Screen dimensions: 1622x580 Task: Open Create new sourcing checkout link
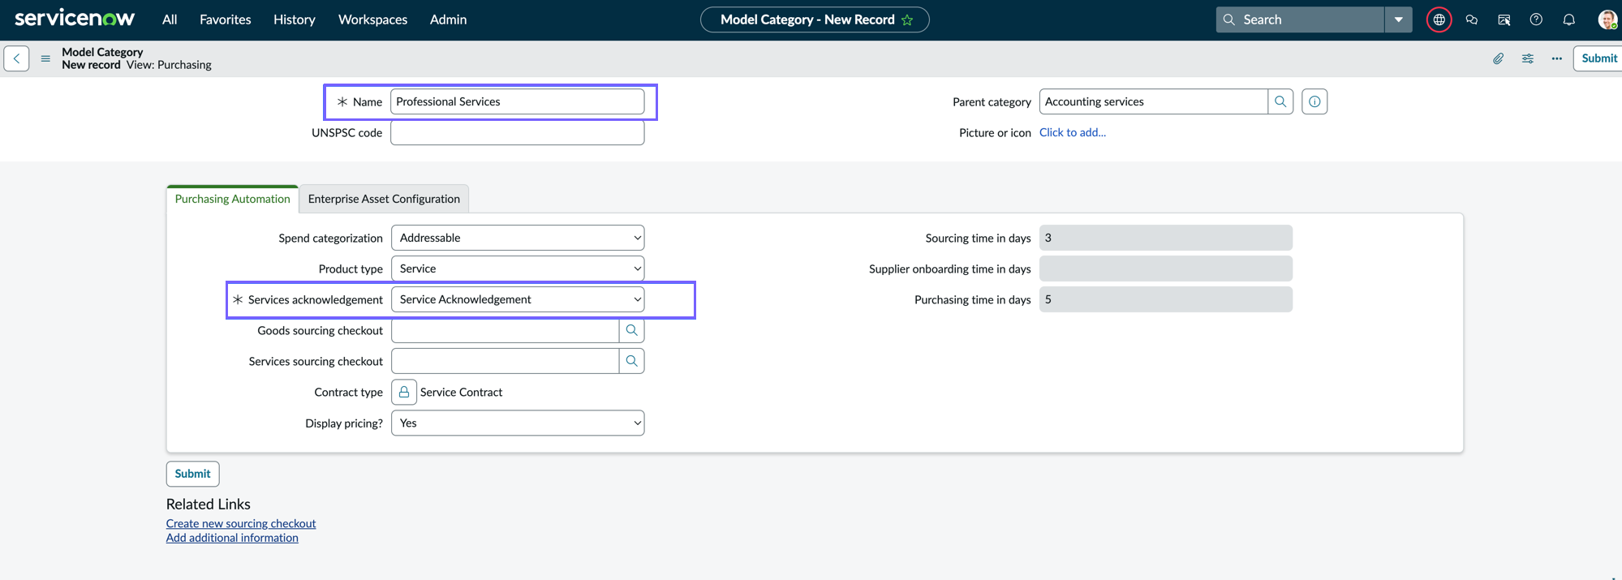[x=241, y=523]
